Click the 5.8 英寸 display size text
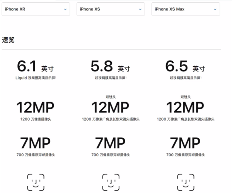This screenshot has width=232, height=194. [110, 66]
